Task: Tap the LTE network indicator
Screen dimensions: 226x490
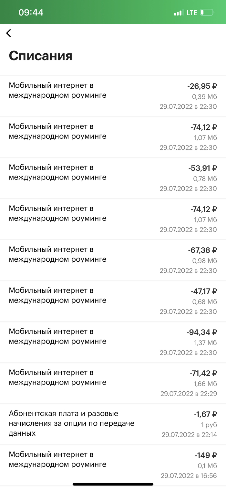Action: 192,13
